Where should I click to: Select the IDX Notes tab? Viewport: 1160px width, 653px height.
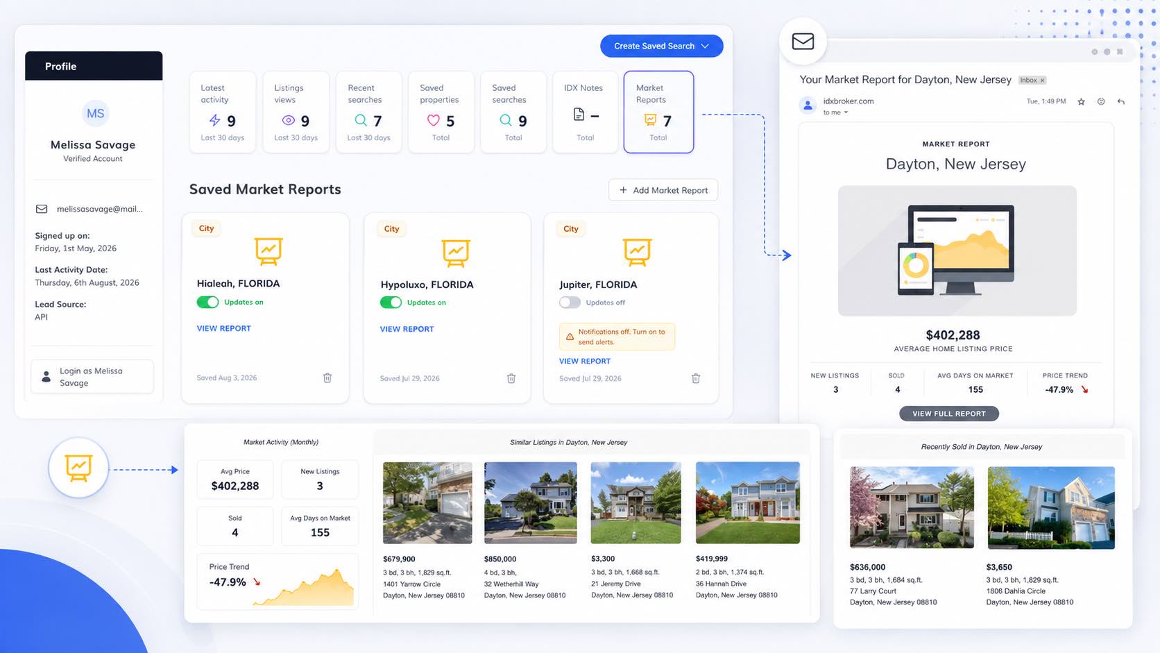tap(586, 112)
